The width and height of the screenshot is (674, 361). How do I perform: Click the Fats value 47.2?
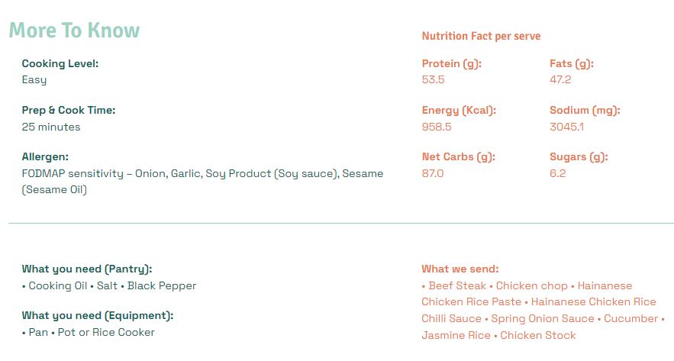tap(560, 80)
